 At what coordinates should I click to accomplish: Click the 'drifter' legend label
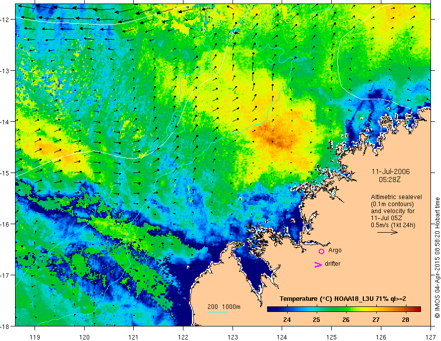(332, 264)
